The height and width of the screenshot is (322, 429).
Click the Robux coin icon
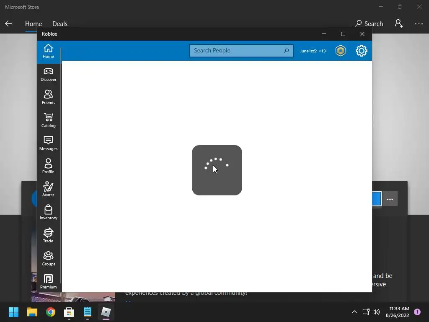click(x=341, y=51)
